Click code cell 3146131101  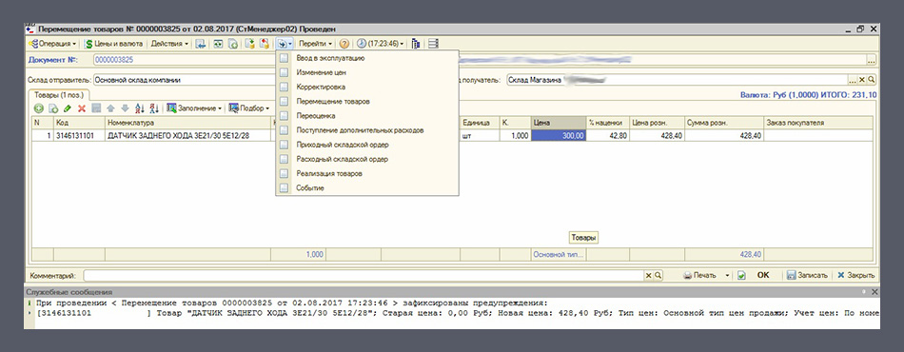tap(79, 135)
